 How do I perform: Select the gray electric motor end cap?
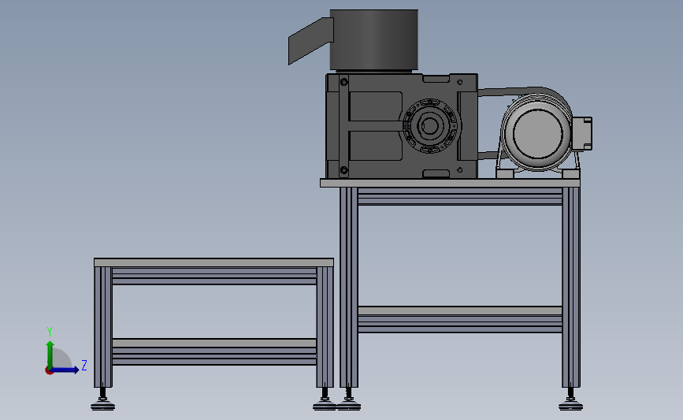537,133
